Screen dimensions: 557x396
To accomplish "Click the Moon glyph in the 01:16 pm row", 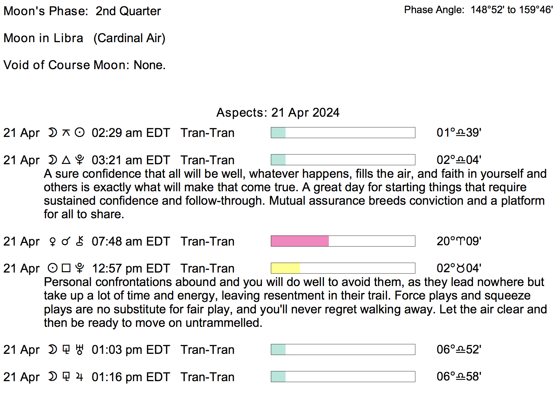I will pyautogui.click(x=52, y=377).
